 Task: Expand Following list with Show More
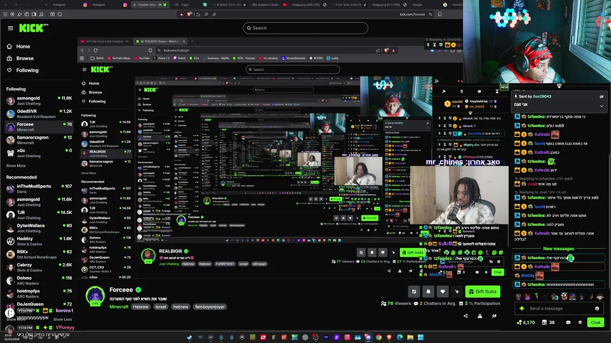16,166
